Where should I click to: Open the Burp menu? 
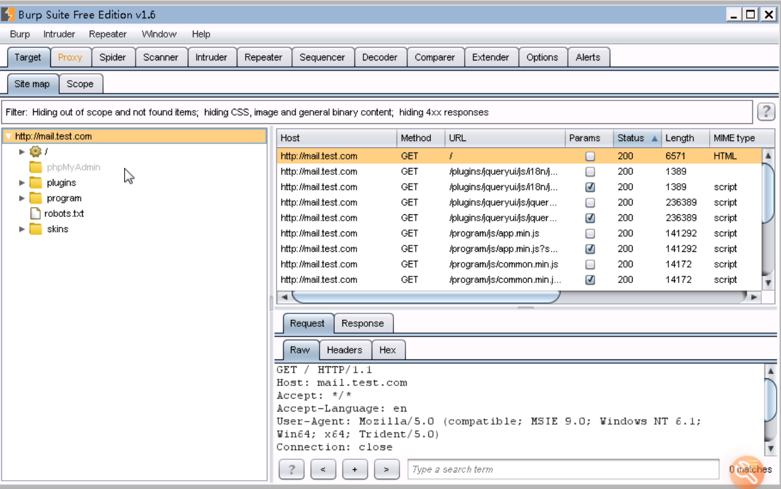click(20, 34)
